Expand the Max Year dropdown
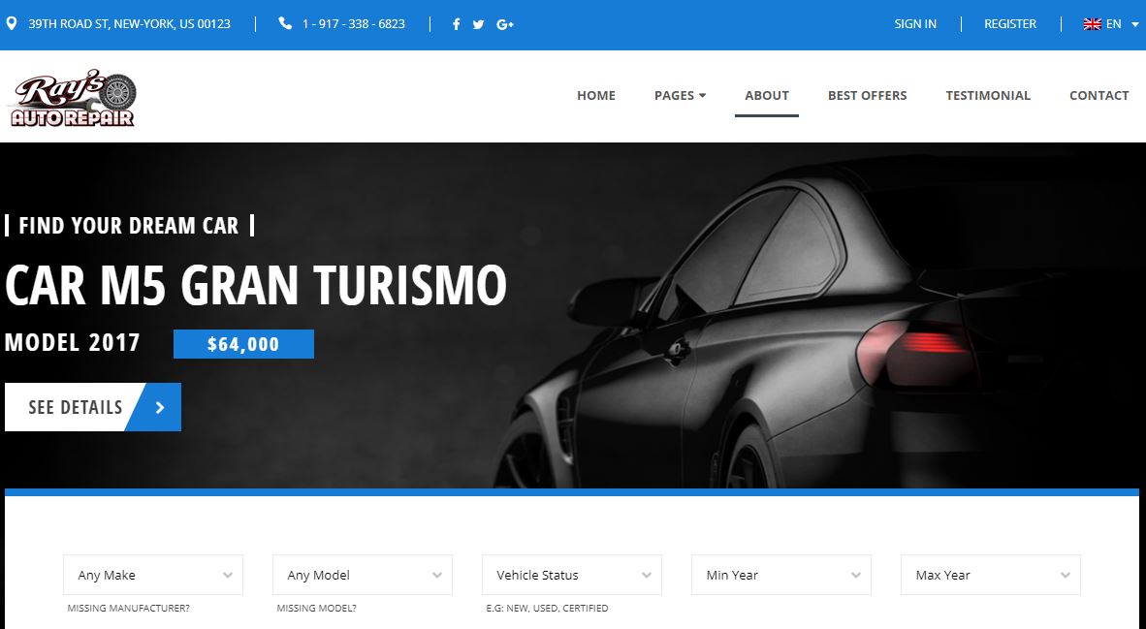 (x=991, y=575)
